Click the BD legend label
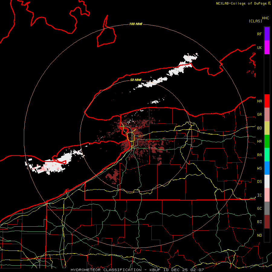This screenshot has width=272, height=272. 260,128
